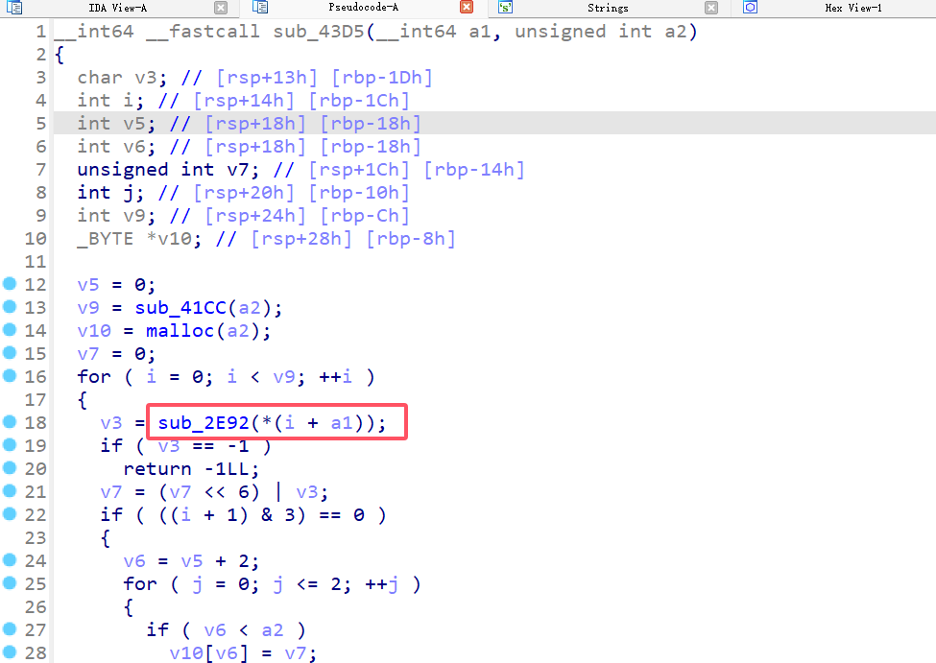Click the '[rbp-1Dh]' comment on line 3

381,78
